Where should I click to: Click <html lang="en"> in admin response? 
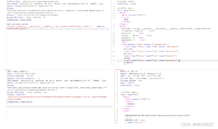[x=129, y=94]
